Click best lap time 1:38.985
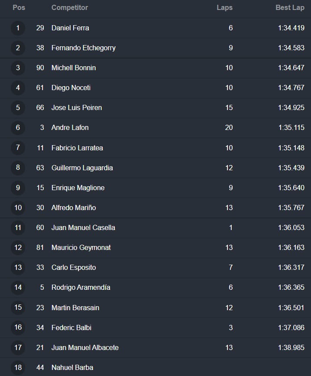 (x=291, y=347)
